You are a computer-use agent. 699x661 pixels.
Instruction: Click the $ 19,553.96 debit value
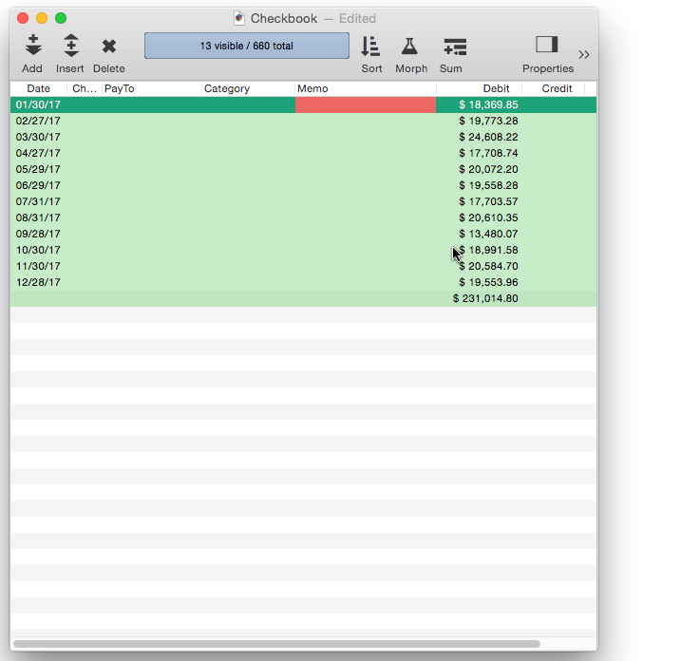point(488,282)
